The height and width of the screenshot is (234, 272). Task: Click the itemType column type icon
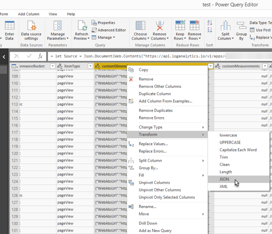click(60, 66)
